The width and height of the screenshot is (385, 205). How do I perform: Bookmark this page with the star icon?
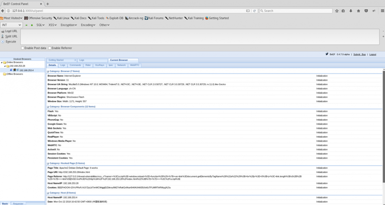pos(337,11)
